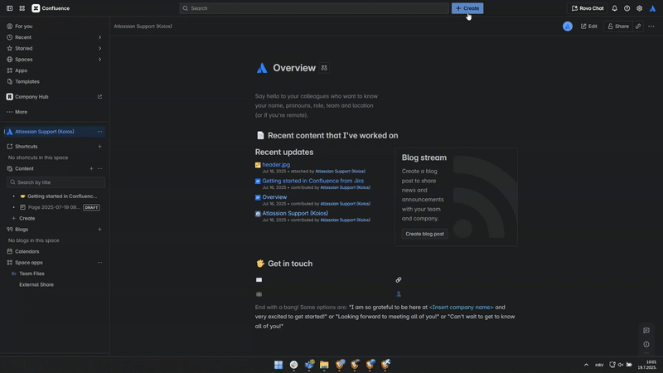The height and width of the screenshot is (373, 663).
Task: Open the Atlassian Support (Koios) updates link
Action: point(295,213)
